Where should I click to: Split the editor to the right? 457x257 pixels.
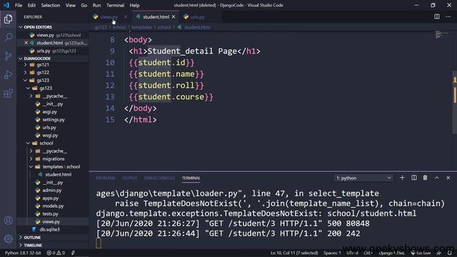[x=436, y=16]
